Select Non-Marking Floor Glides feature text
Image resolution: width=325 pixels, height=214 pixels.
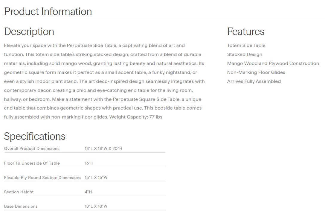(256, 72)
